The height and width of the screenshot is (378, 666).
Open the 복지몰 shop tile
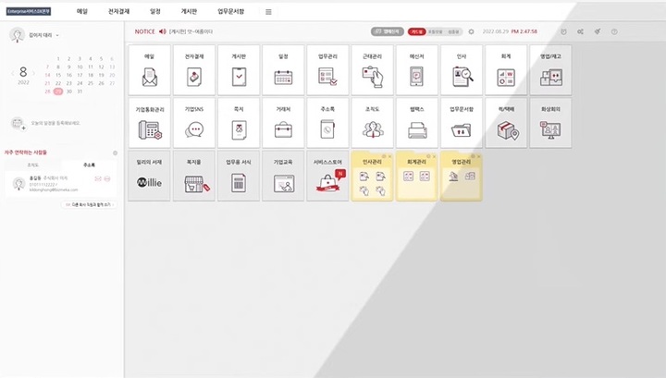(x=194, y=176)
